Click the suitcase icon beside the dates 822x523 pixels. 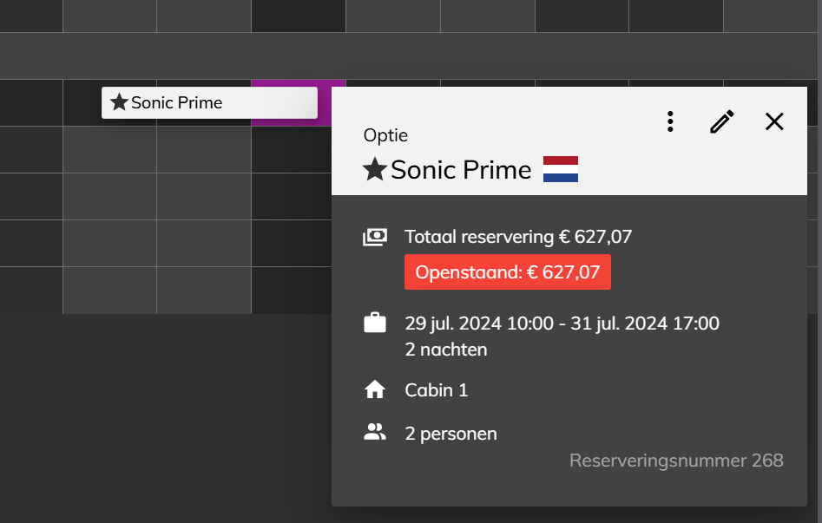pyautogui.click(x=375, y=323)
